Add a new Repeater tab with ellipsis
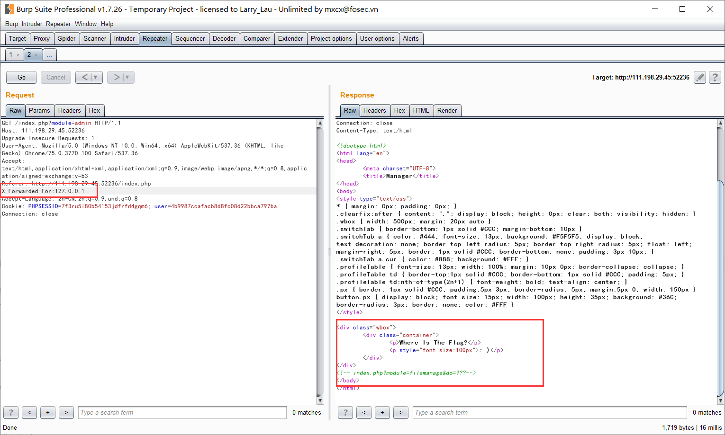Screen dimensions: 725x435 [49, 55]
